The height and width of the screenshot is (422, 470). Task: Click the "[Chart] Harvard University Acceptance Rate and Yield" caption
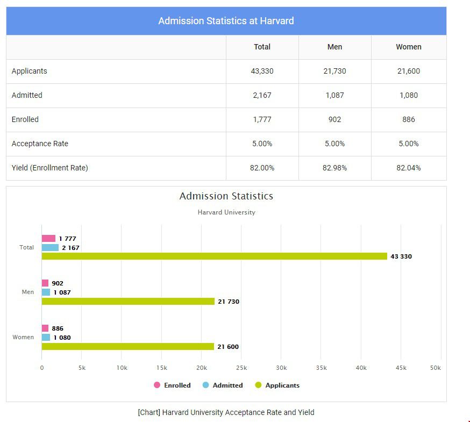(226, 412)
